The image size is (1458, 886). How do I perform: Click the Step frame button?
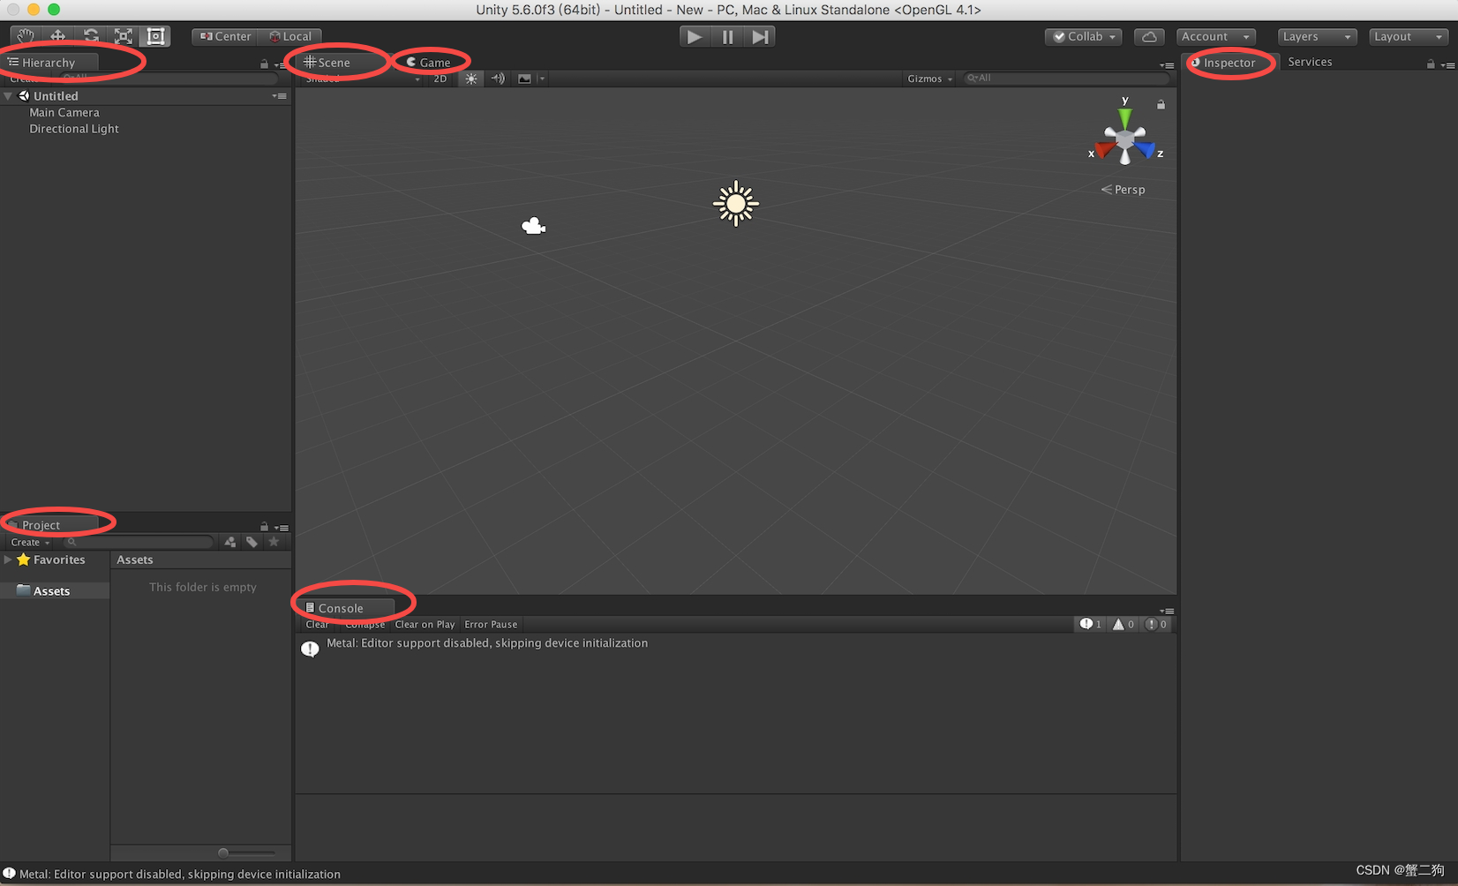(x=760, y=36)
